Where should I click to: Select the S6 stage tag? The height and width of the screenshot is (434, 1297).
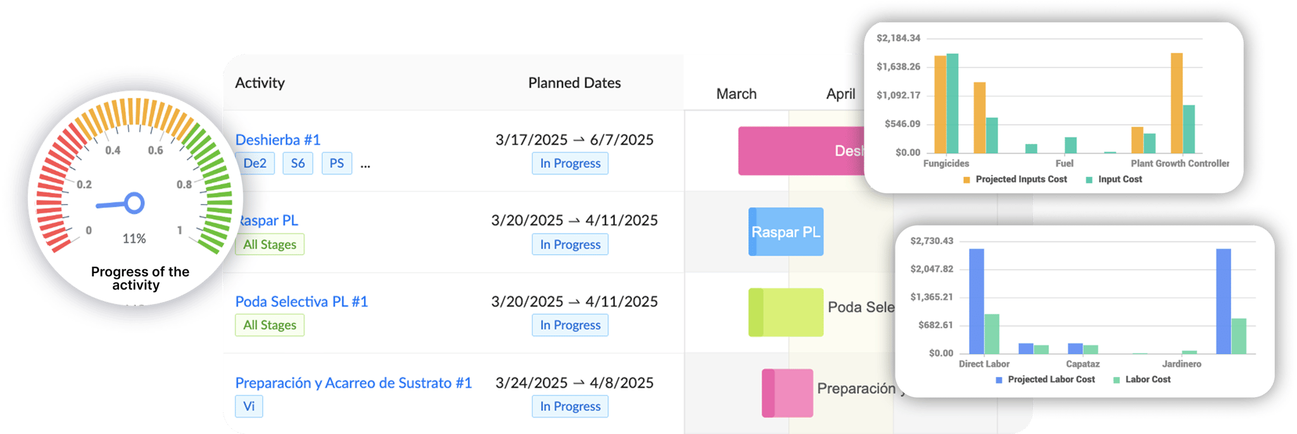point(298,163)
